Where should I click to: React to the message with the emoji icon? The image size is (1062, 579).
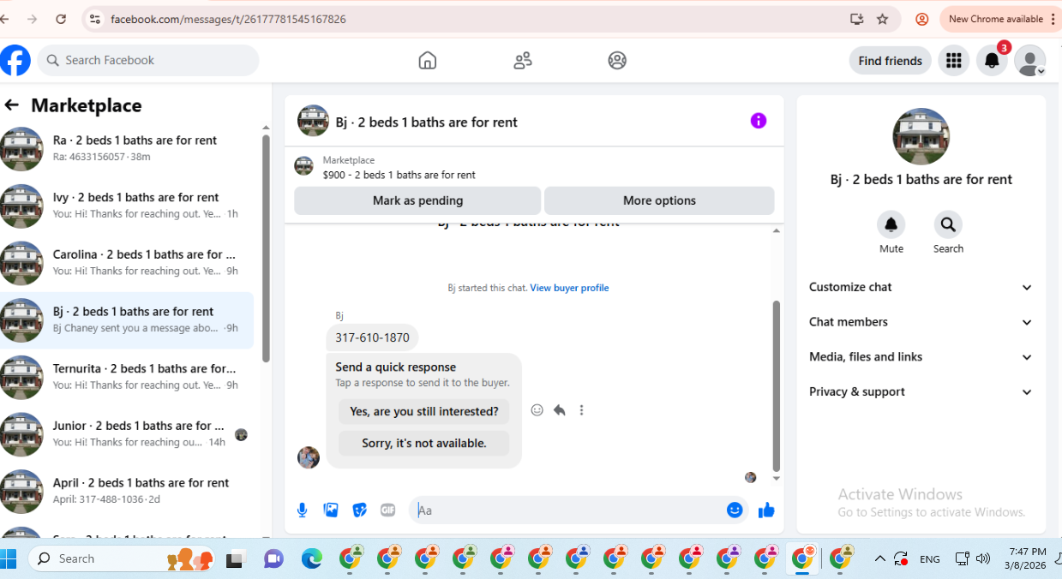(537, 410)
